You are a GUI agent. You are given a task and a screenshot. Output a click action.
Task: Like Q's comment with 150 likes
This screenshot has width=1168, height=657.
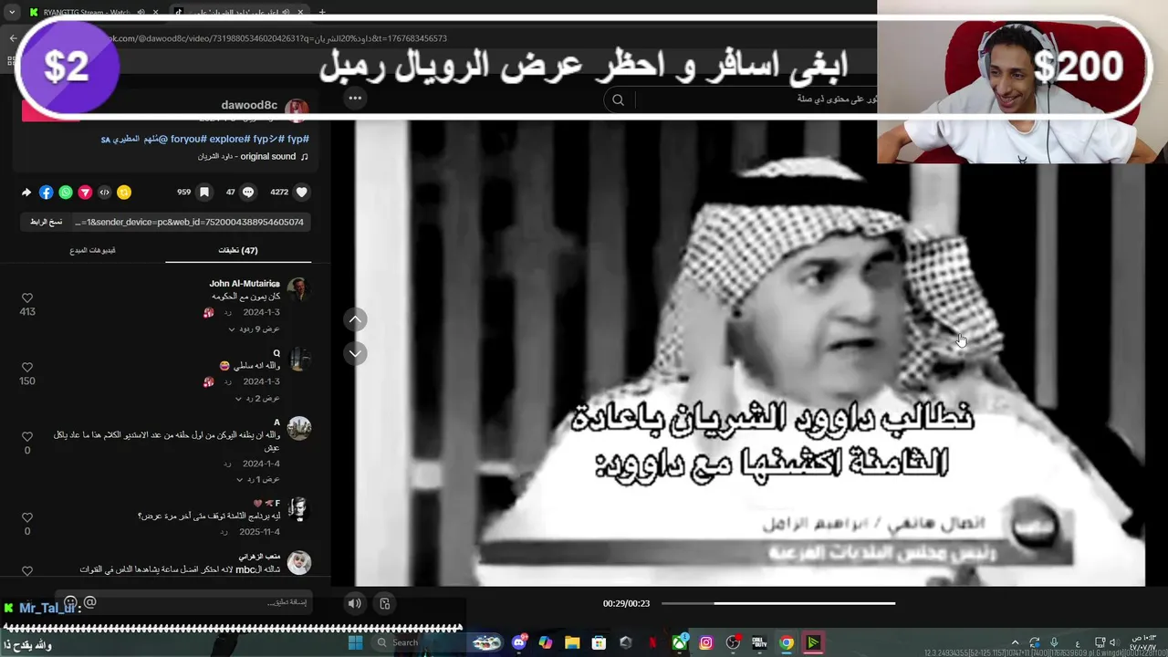[x=27, y=368]
